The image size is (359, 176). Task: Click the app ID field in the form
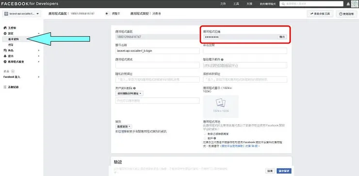(158, 37)
